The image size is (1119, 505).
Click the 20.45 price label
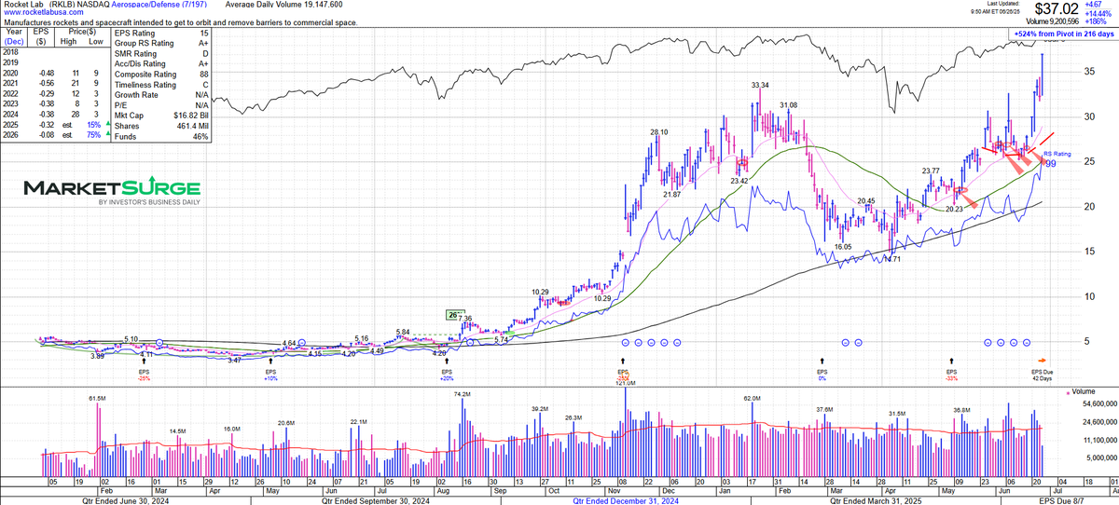click(x=866, y=200)
